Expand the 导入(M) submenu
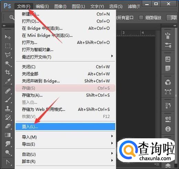Image resolution: width=179 pixels, height=169 pixels. click(65, 137)
